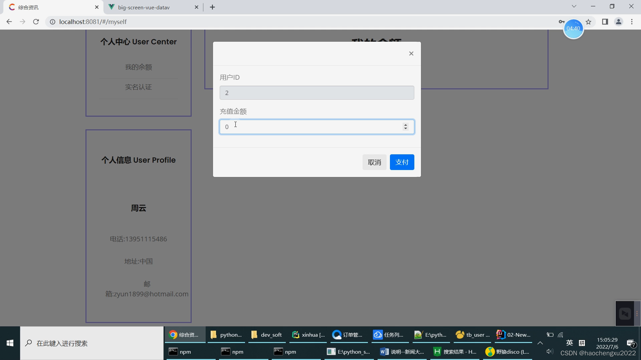Open the second npm console taskbar item
641x360 pixels.
(243, 352)
